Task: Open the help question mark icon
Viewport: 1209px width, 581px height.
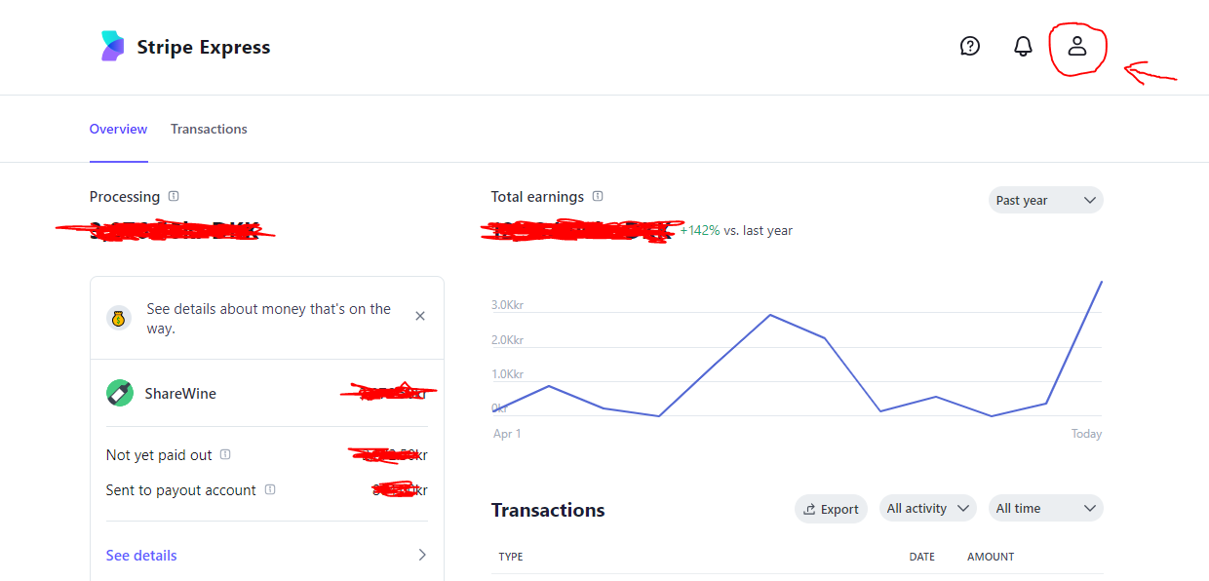Action: click(969, 46)
